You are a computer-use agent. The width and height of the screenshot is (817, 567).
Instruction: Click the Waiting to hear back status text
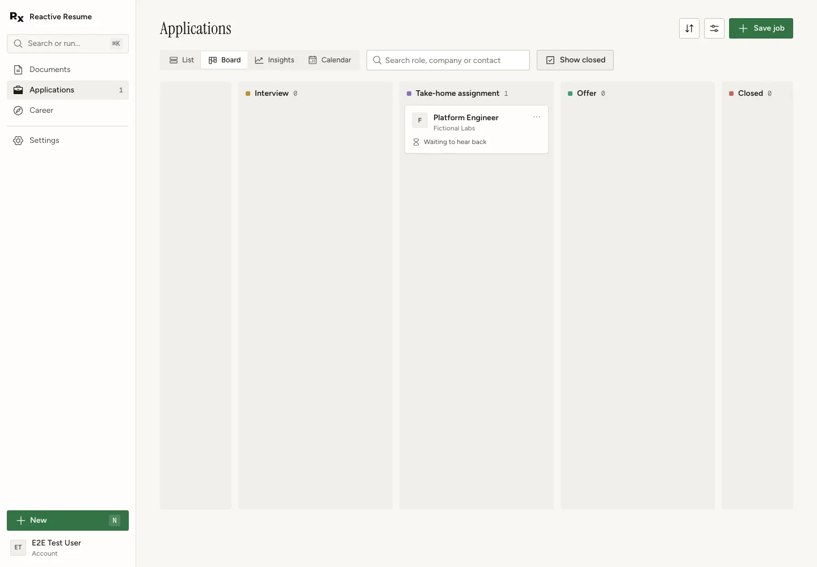[455, 142]
